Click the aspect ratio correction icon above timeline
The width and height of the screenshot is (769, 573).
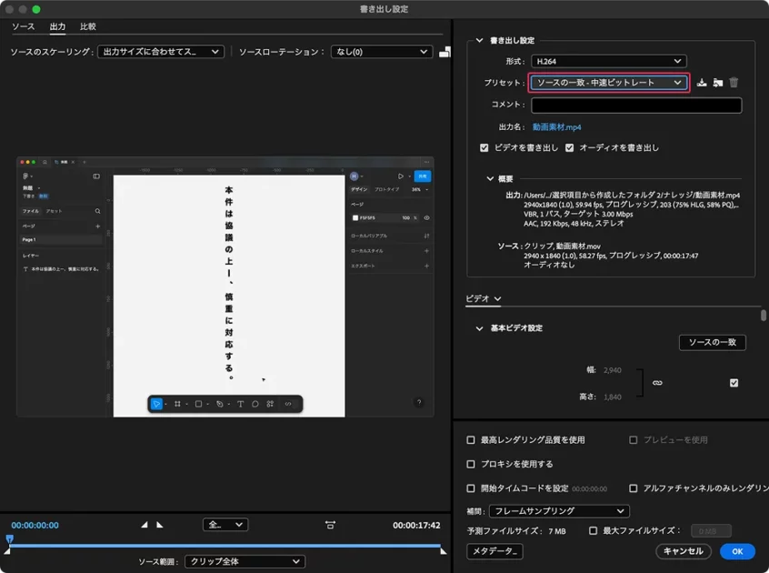click(330, 525)
